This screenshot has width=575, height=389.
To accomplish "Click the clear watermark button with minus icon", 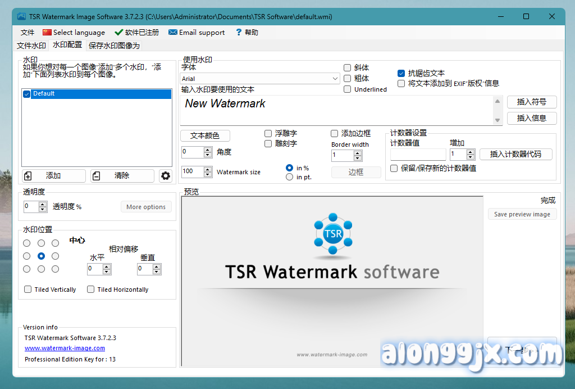I will (122, 176).
